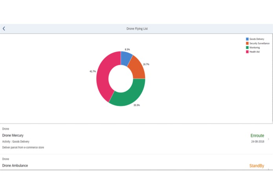This screenshot has height=194, width=273.
Task: Click the date 24-08-2018
Action: 258,142
